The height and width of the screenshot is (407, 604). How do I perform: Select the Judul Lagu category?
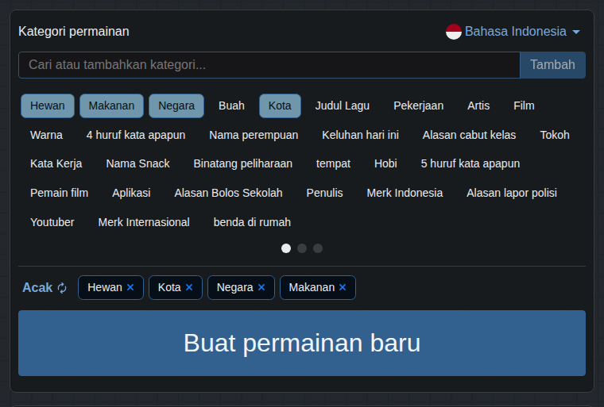(x=343, y=106)
